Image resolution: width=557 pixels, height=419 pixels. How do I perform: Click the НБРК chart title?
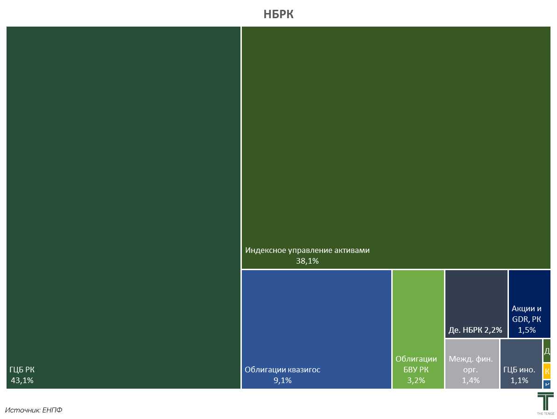(x=278, y=14)
